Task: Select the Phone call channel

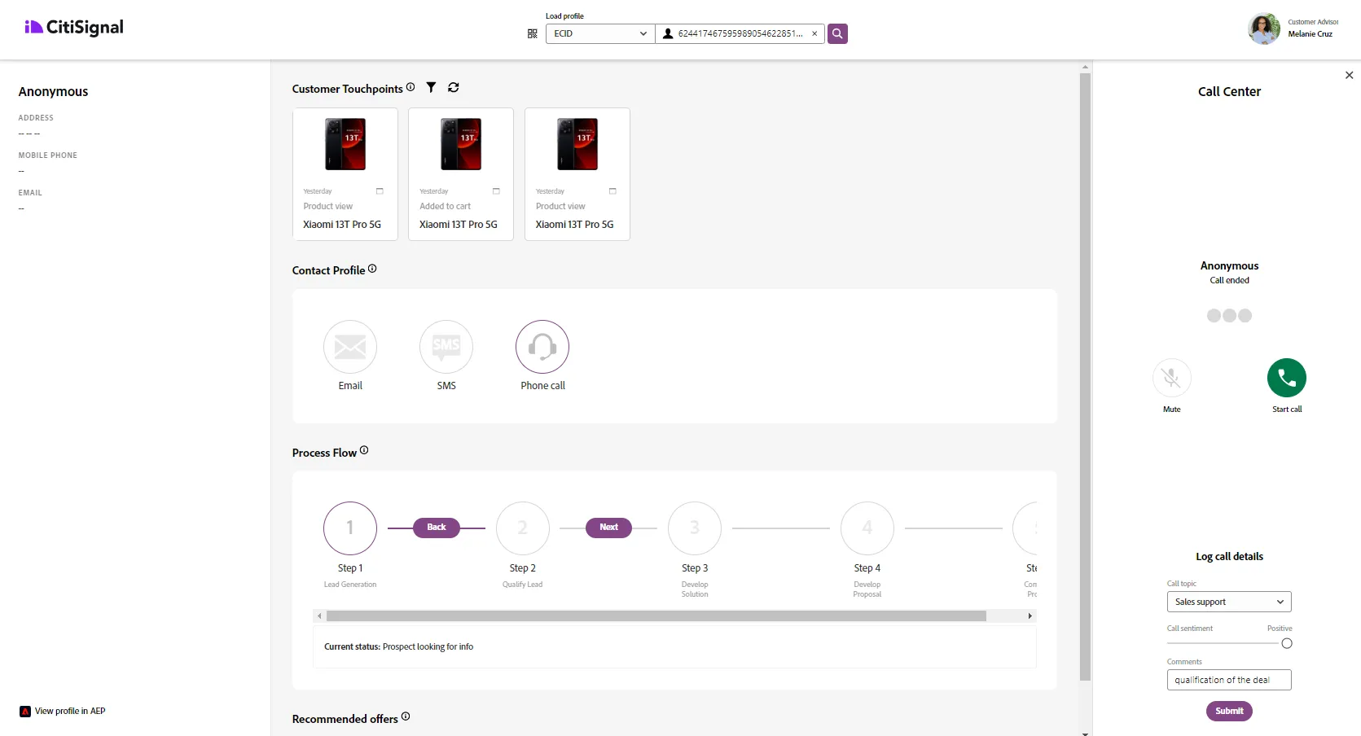Action: point(542,347)
